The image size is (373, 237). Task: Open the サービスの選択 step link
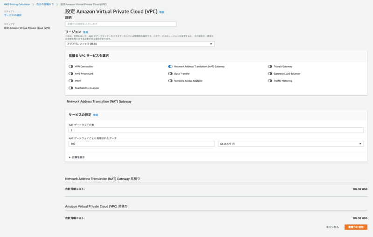13,15
